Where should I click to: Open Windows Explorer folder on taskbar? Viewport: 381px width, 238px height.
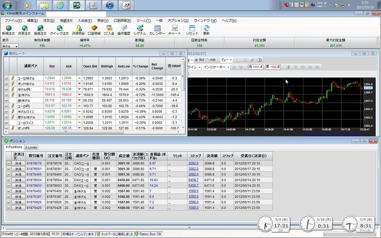44,5
